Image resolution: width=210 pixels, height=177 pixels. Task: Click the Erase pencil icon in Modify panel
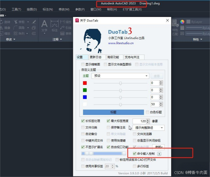point(34,22)
